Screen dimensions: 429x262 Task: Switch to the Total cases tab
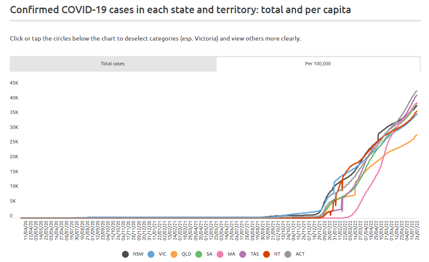(113, 64)
